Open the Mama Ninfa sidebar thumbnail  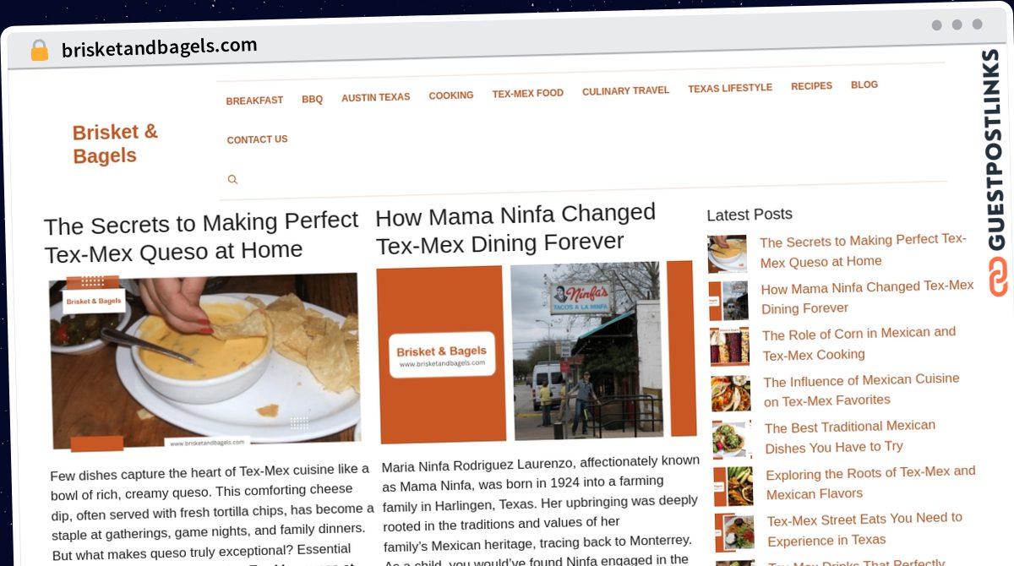[x=729, y=300]
